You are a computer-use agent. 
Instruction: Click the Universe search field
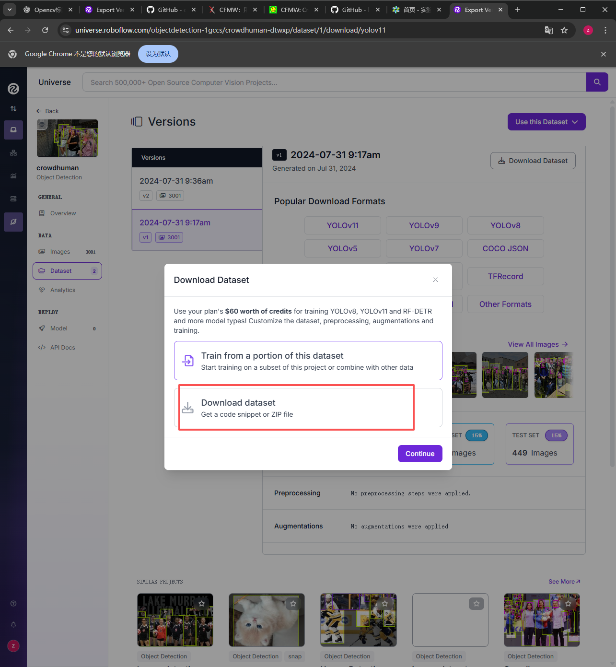[x=334, y=82]
